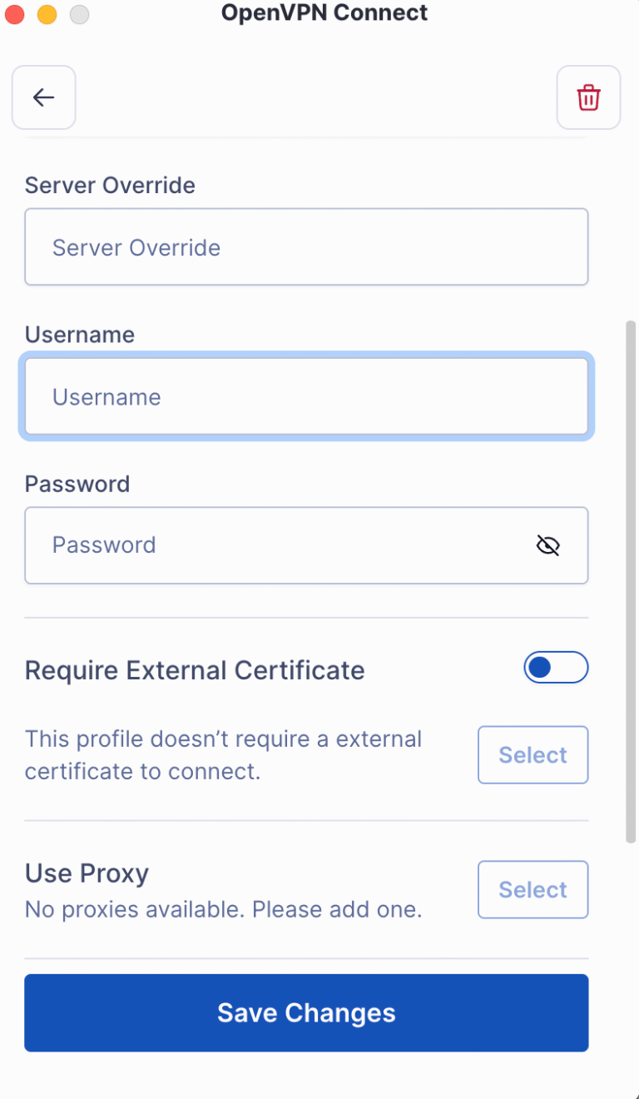
Task: Click inside the Username input box
Action: click(306, 396)
